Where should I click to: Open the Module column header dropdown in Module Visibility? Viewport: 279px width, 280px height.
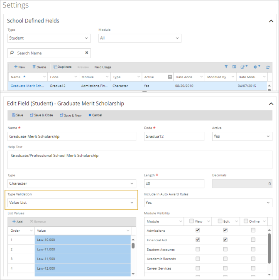coord(181,221)
